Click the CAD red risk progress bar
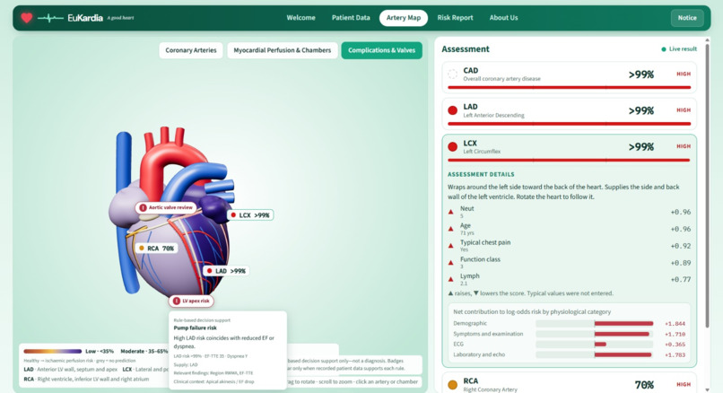Viewport: 723px width, 393px height. point(569,87)
